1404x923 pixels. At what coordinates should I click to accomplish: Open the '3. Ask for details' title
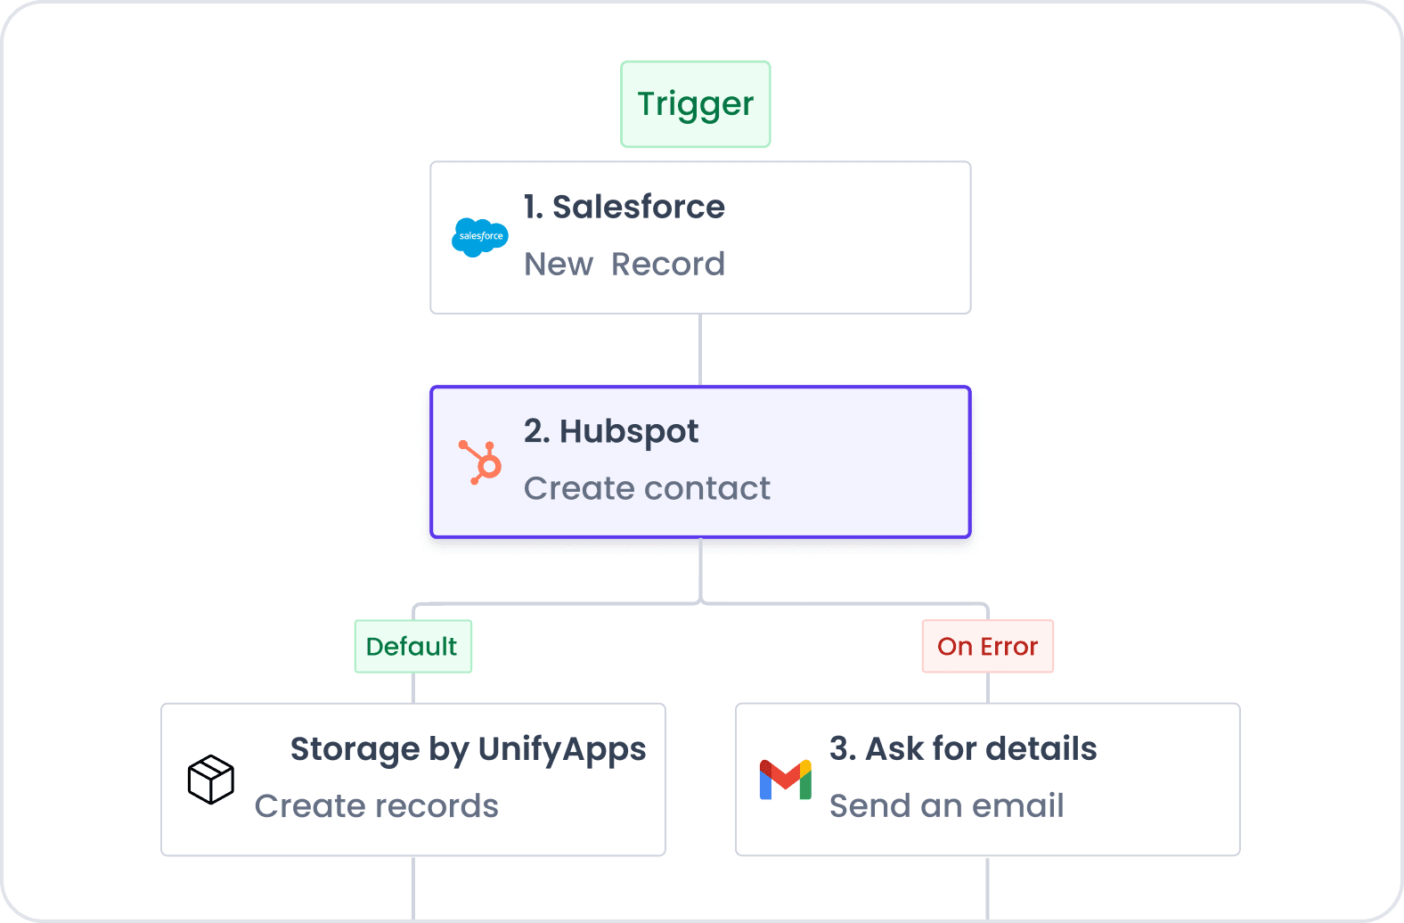point(962,749)
